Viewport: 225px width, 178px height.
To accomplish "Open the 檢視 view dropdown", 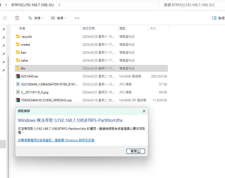I will pyautogui.click(x=59, y=18).
